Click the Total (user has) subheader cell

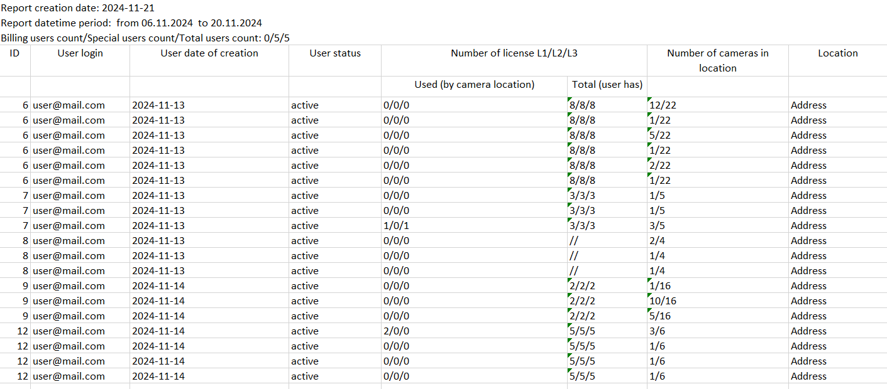607,85
